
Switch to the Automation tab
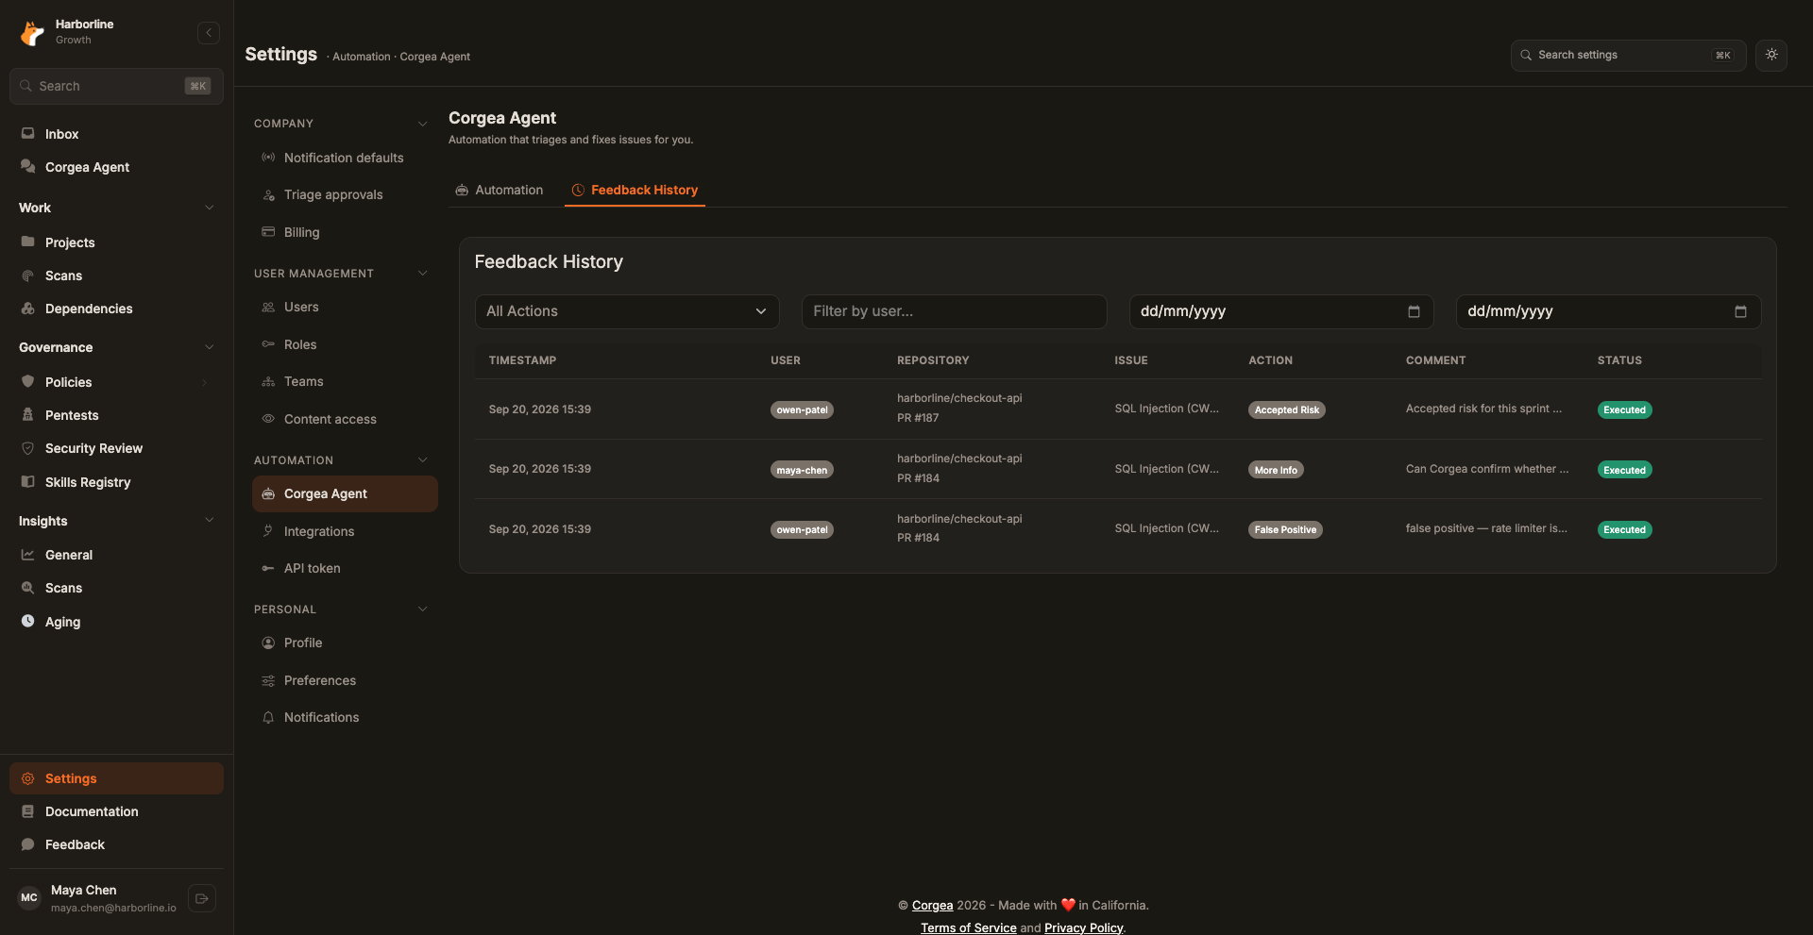(499, 190)
